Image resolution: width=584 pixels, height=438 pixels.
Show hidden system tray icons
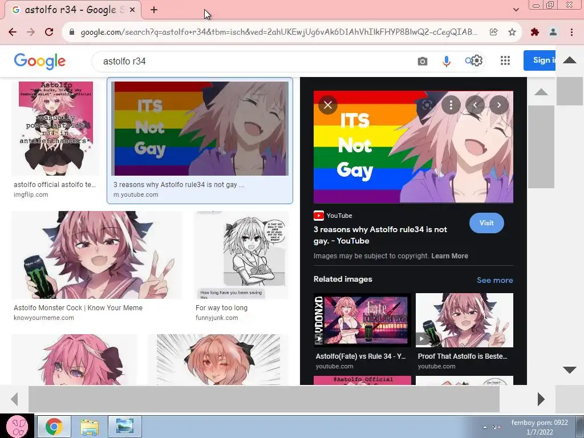[x=485, y=427]
